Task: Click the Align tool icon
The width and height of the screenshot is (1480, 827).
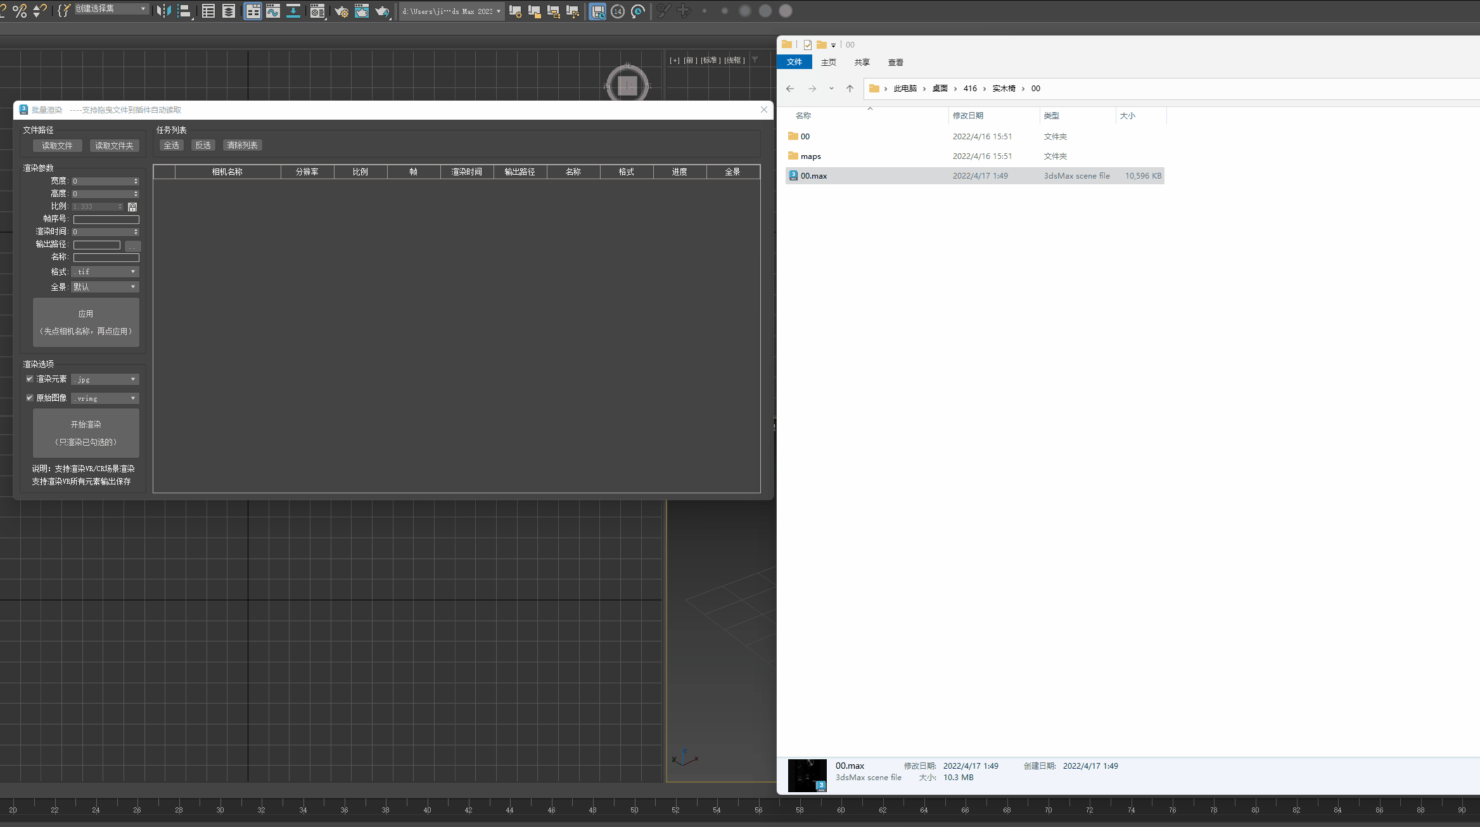Action: pos(184,11)
